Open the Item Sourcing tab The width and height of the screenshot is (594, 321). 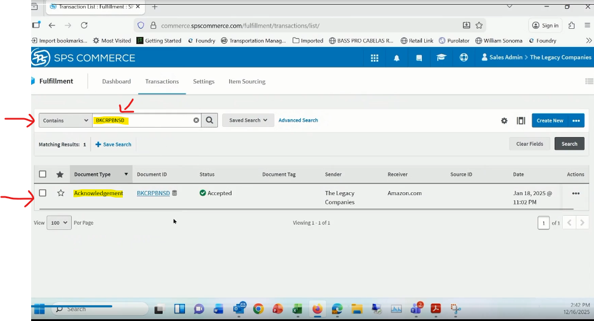point(247,82)
